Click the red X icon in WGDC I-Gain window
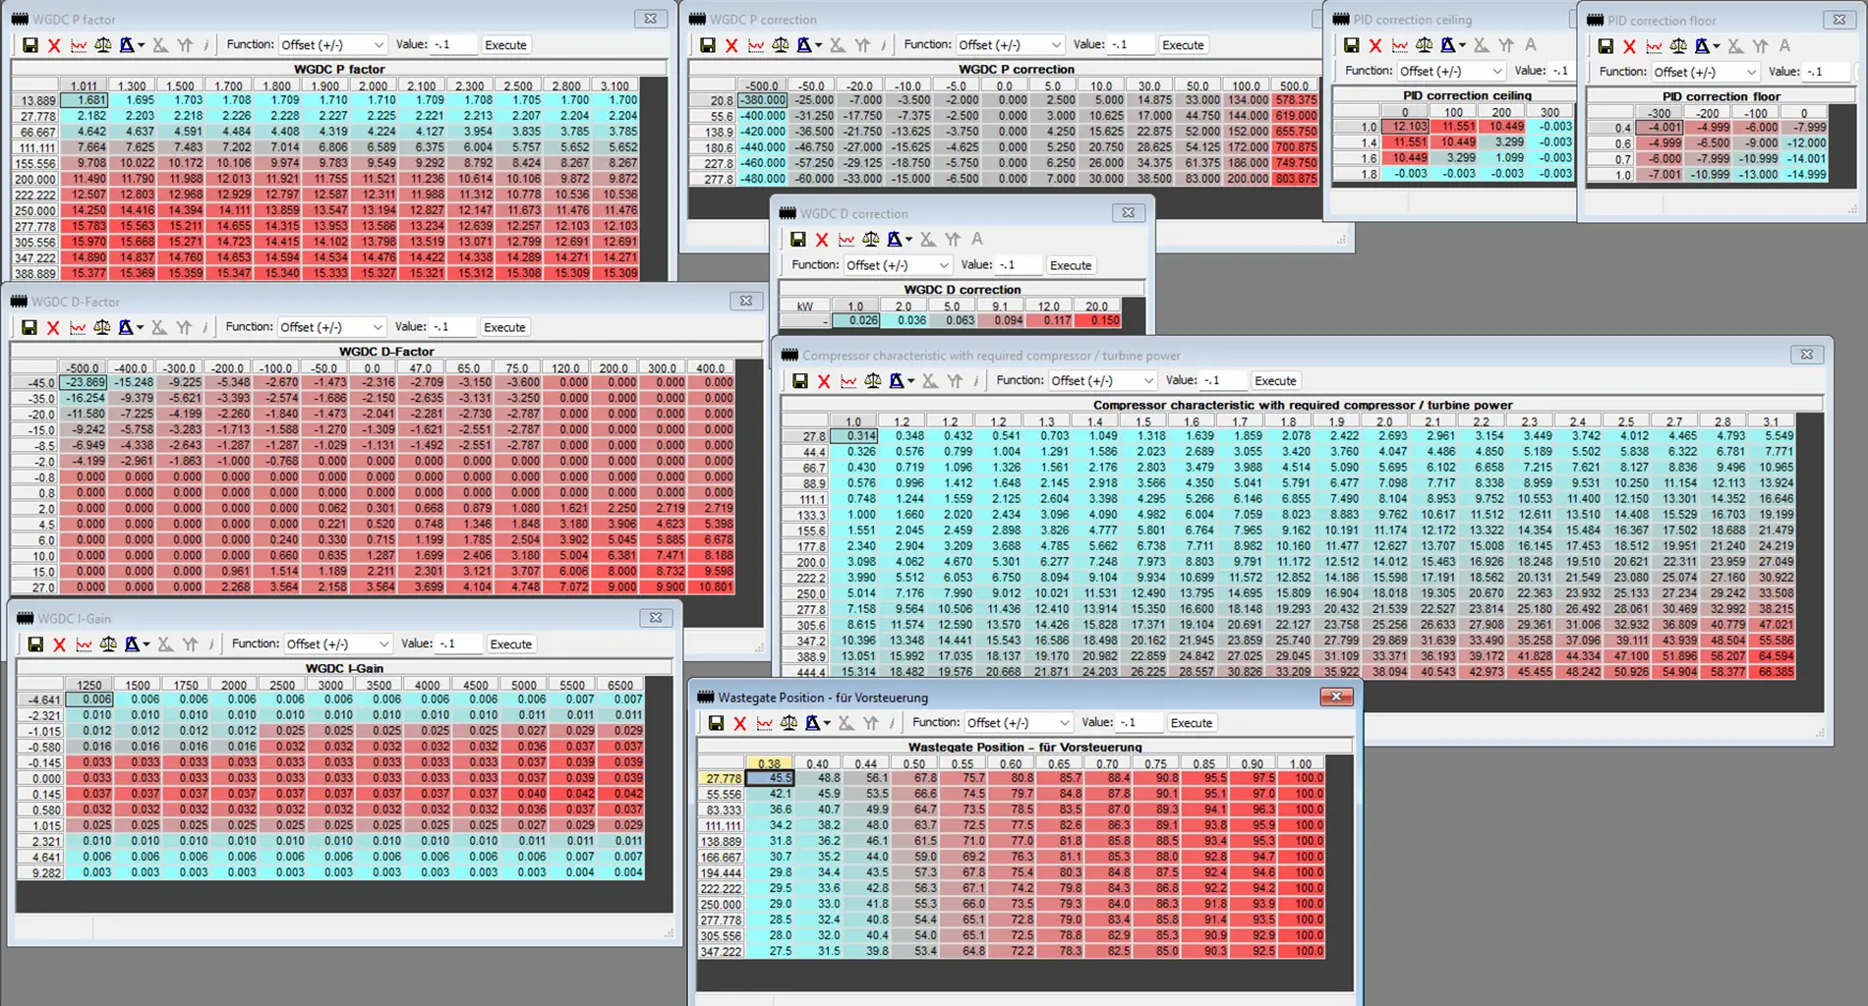Image resolution: width=1868 pixels, height=1006 pixels. click(59, 644)
